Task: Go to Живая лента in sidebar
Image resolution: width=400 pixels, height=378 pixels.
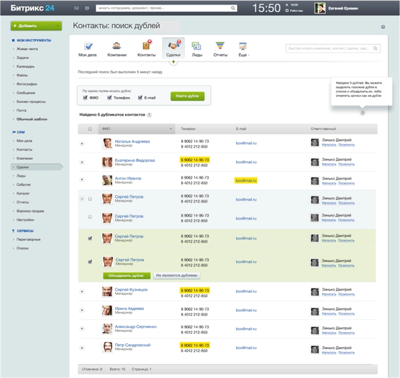Action: tap(27, 49)
